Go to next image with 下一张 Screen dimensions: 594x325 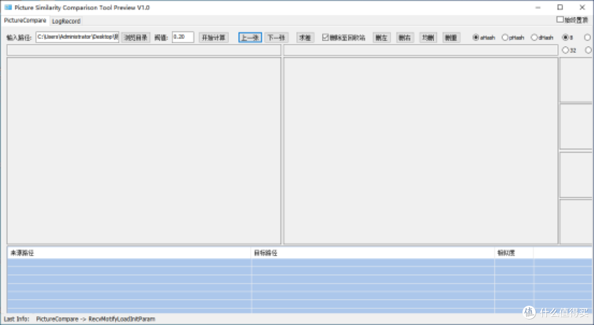pyautogui.click(x=276, y=37)
